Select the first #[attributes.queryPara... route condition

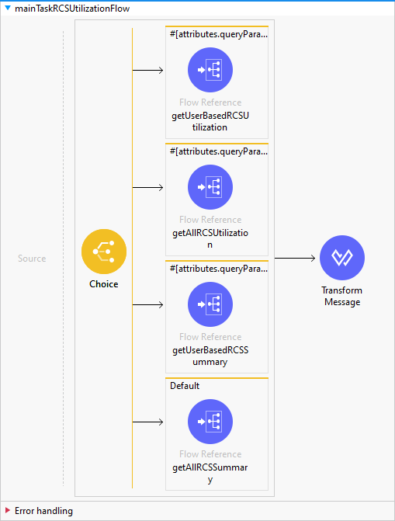(x=219, y=34)
